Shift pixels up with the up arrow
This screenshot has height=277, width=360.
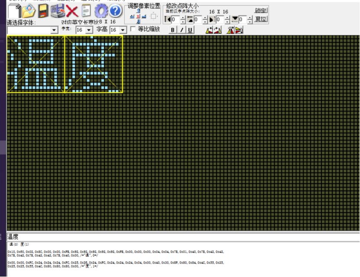(138, 11)
